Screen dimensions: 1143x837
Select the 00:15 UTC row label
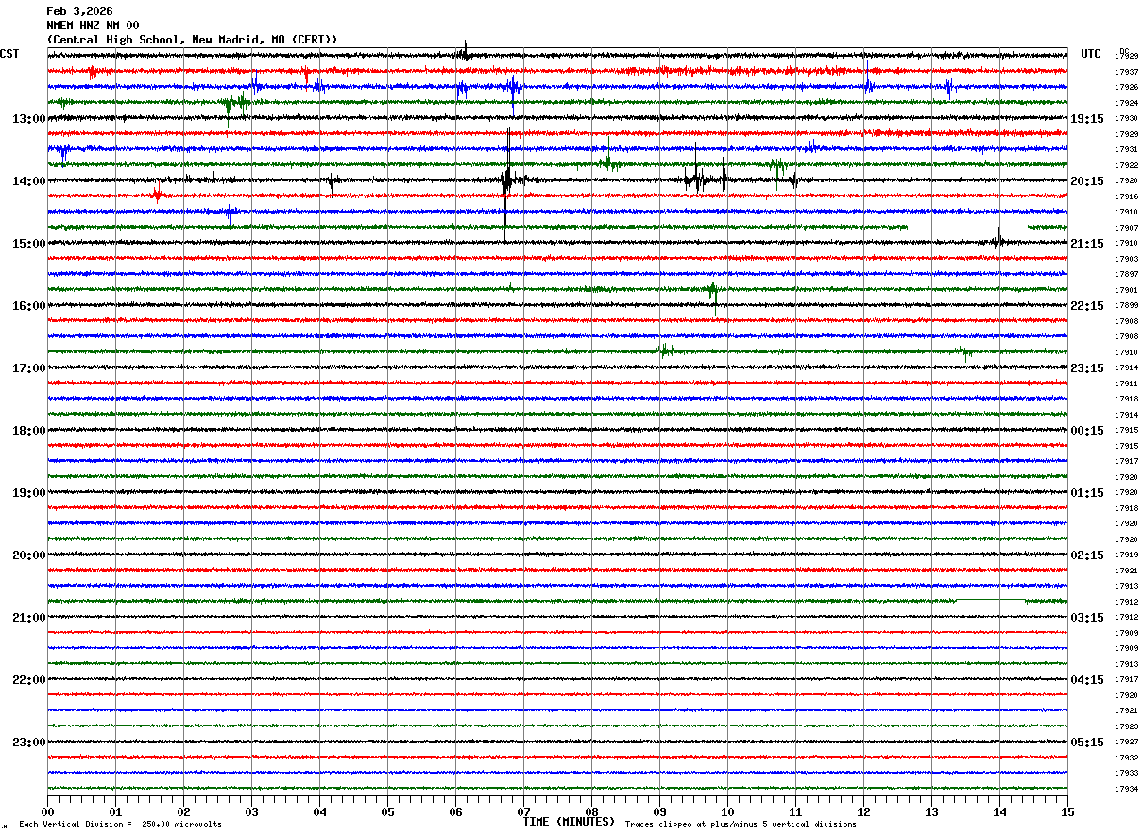tap(1087, 431)
